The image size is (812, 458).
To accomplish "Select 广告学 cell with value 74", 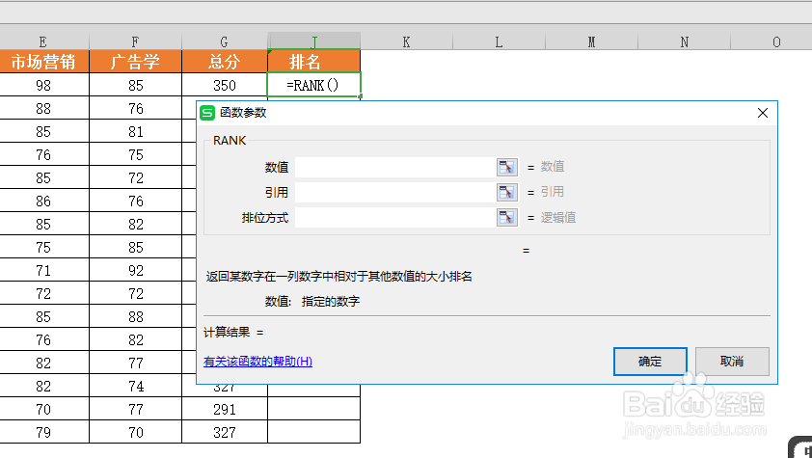I will 135,386.
